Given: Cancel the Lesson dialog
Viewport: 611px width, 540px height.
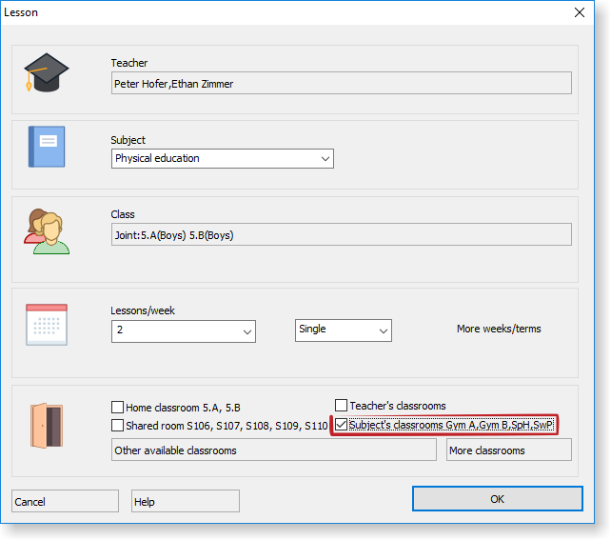Looking at the screenshot, I should [x=65, y=502].
